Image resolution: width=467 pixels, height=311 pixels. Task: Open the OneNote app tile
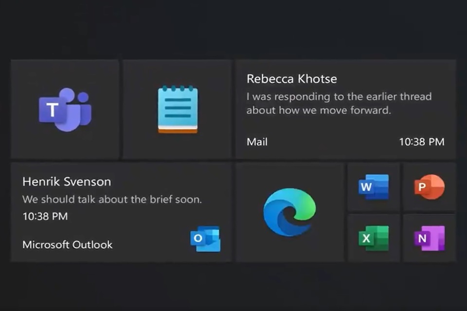click(x=429, y=238)
